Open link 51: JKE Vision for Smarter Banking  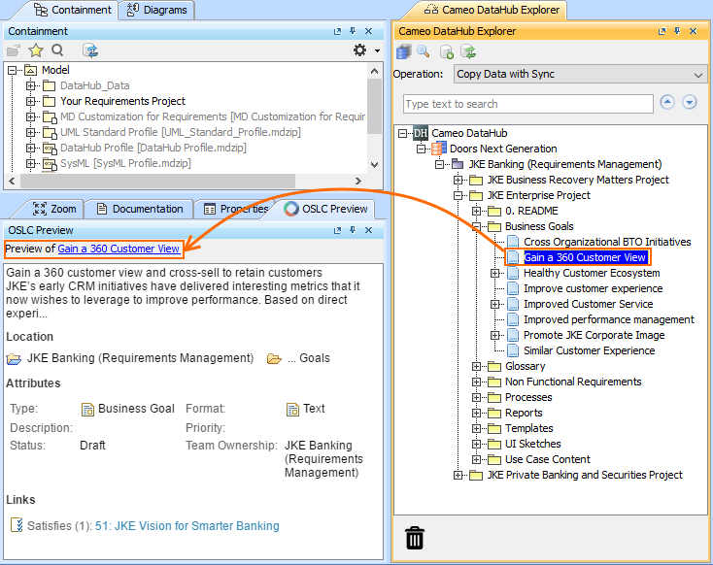(x=187, y=526)
